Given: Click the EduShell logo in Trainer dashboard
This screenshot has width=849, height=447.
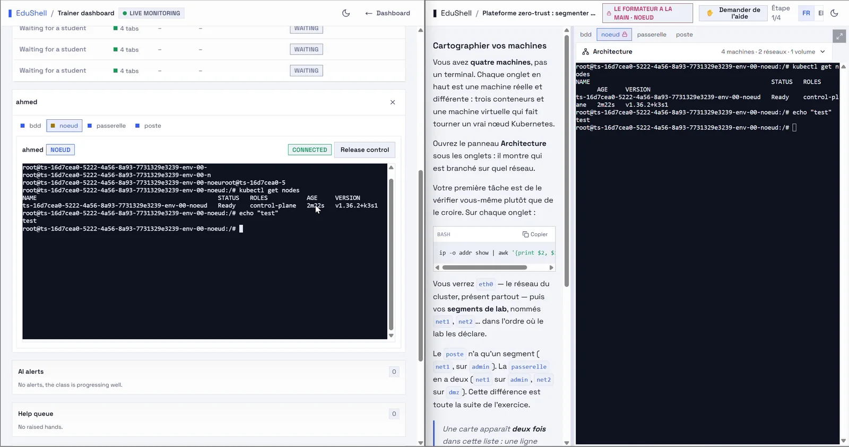Looking at the screenshot, I should tap(28, 13).
